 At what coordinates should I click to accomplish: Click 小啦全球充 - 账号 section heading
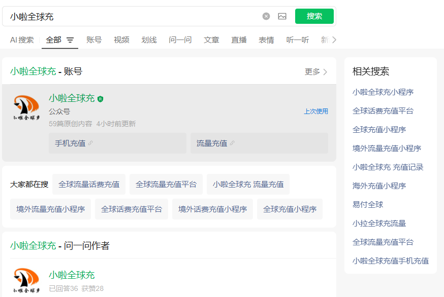(x=46, y=71)
